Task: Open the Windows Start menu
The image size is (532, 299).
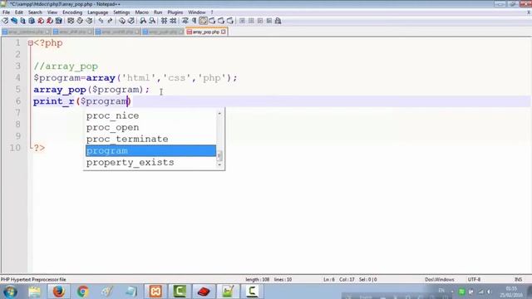Action: click(10, 292)
